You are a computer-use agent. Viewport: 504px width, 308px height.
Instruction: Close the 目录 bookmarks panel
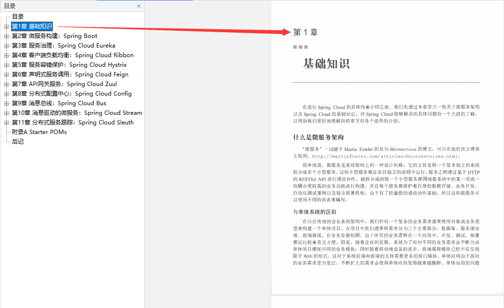tap(139, 6)
